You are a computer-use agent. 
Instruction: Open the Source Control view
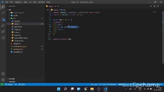point(3,19)
